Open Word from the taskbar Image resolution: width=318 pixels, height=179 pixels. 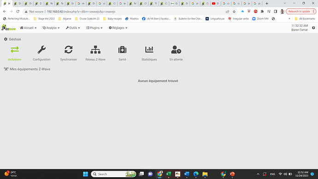point(187,174)
